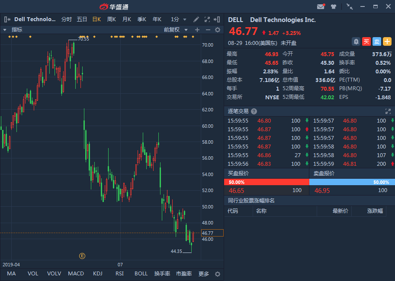Zoom out chart with minus icon

point(208,30)
